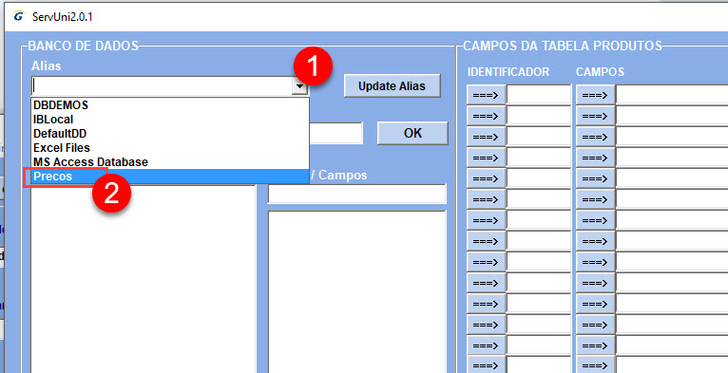
Task: Click the second IDENTIFICADOR ===> button
Action: [486, 116]
